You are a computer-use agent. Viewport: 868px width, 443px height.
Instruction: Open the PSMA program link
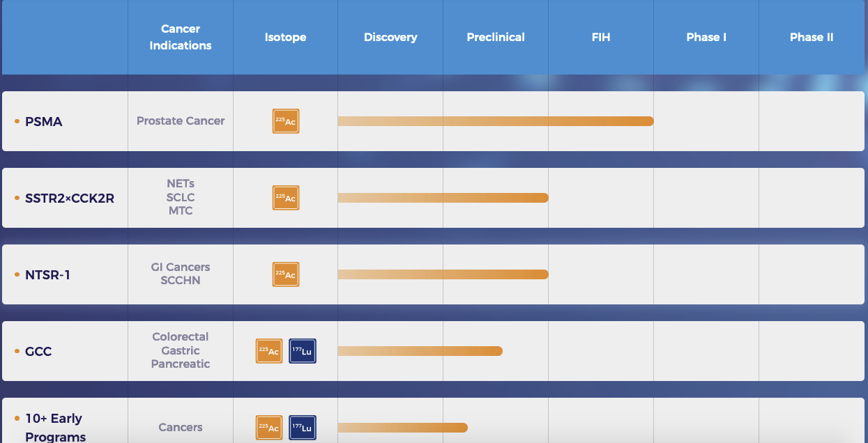point(43,122)
